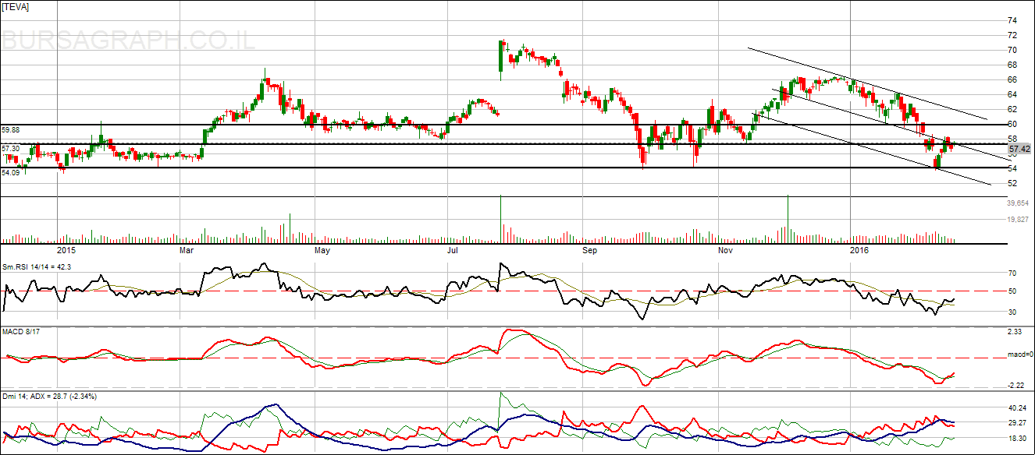Click the Sm.RSI 14/14 = 42.3 indicator title
This screenshot has height=455, width=1035.
tap(37, 266)
